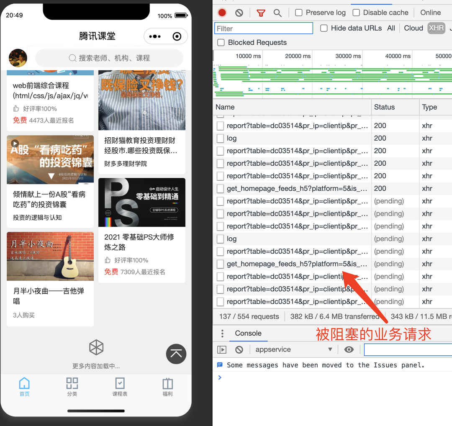Image resolution: width=452 pixels, height=426 pixels.
Task: Enable Disable cache checkbox
Action: click(356, 13)
